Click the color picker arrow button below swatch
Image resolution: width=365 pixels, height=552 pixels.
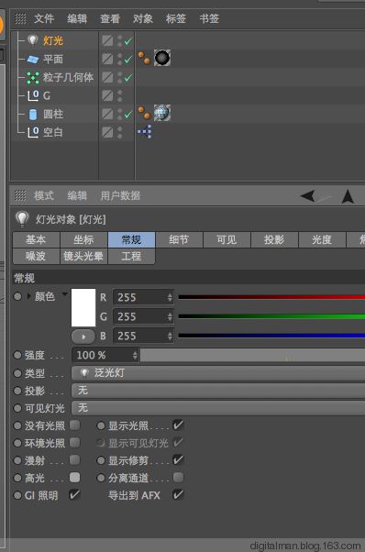[x=83, y=337]
